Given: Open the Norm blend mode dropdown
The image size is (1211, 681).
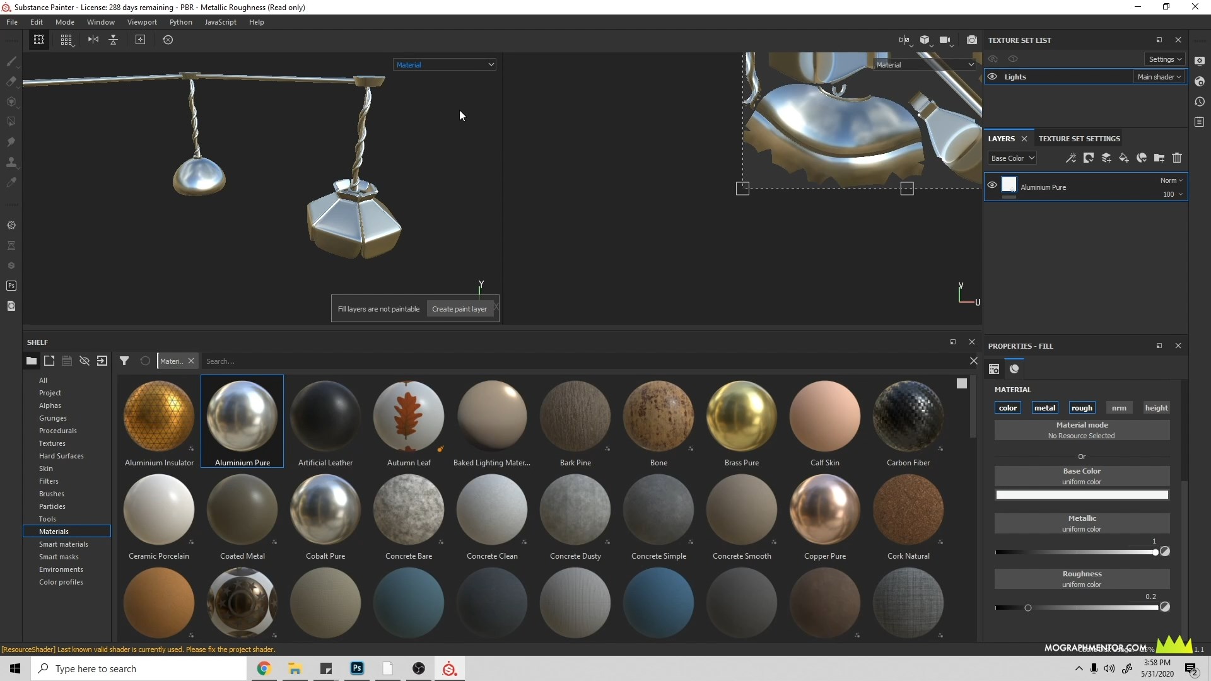Looking at the screenshot, I should [x=1171, y=180].
